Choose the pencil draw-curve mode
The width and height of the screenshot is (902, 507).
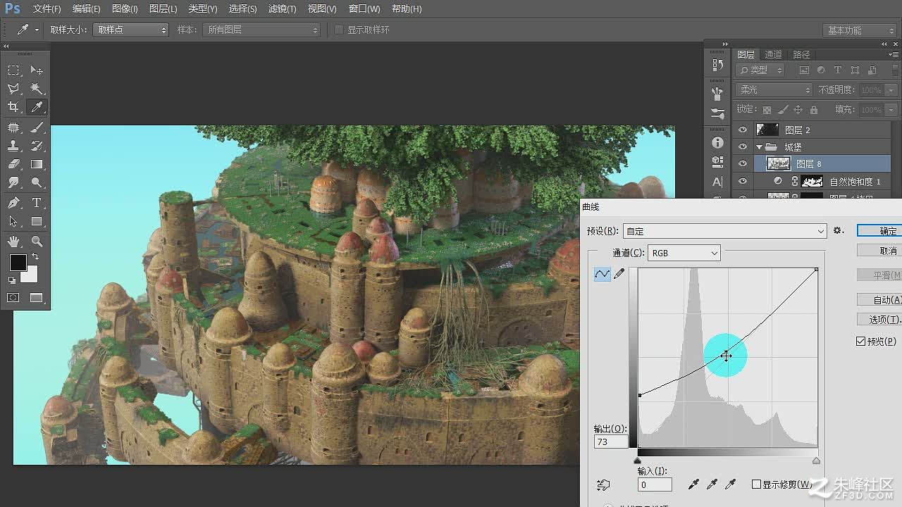pos(619,274)
